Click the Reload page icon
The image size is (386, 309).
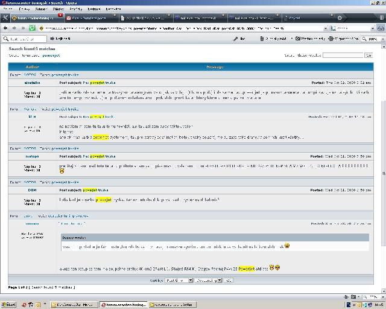33,28
